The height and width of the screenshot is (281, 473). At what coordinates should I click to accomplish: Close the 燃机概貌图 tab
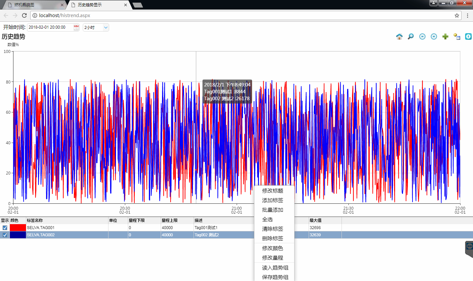click(x=62, y=5)
